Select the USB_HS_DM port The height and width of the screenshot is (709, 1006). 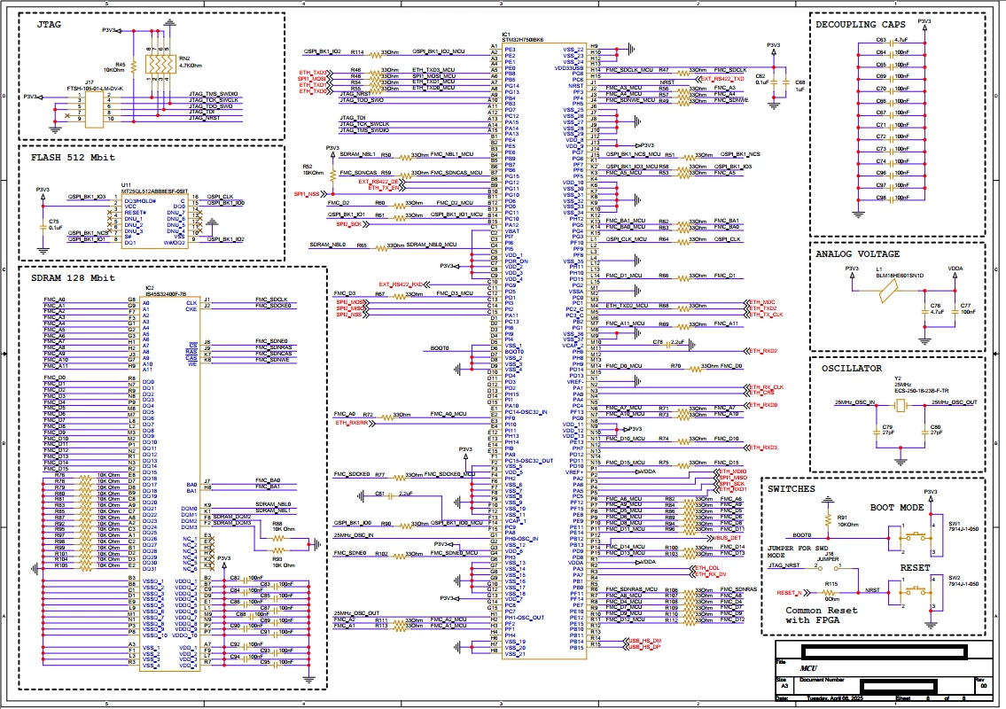click(642, 641)
